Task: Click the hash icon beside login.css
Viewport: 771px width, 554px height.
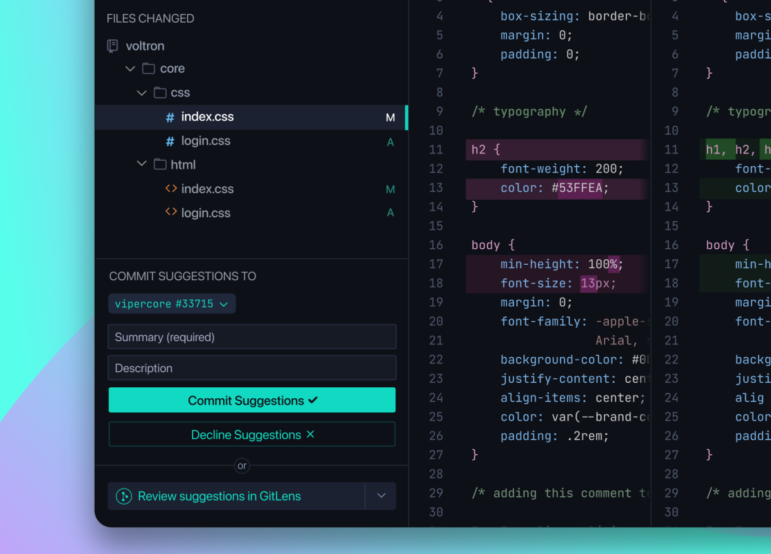Action: (x=170, y=141)
